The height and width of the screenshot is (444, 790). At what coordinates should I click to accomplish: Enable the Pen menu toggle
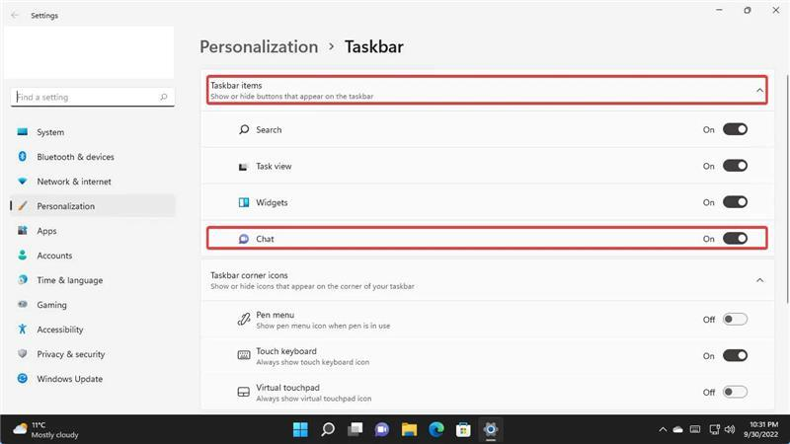[735, 319]
